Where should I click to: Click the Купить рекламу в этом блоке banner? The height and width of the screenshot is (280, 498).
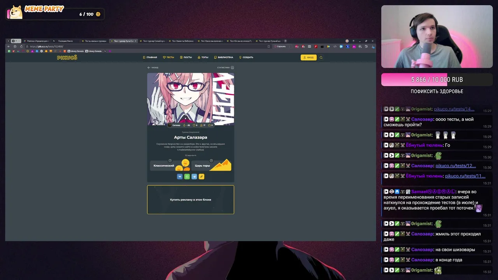click(x=191, y=199)
